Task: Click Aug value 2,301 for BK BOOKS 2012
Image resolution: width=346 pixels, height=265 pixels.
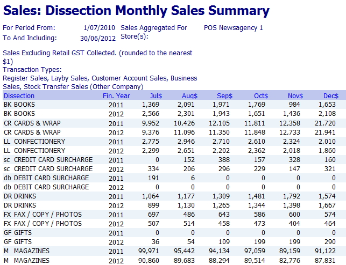Action: pyautogui.click(x=186, y=114)
